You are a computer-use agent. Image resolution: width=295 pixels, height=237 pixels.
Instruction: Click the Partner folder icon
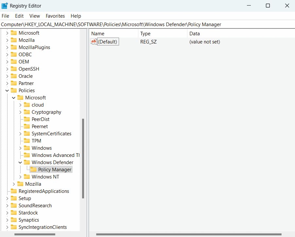(14, 83)
